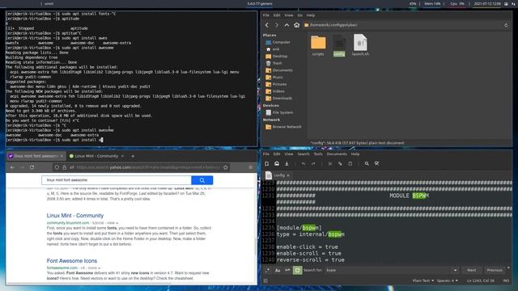Open the Search menu in the text editor

304,154
